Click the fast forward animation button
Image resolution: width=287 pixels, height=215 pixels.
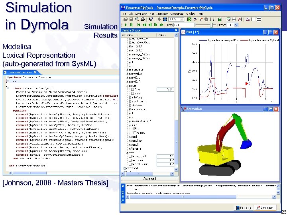(161, 25)
